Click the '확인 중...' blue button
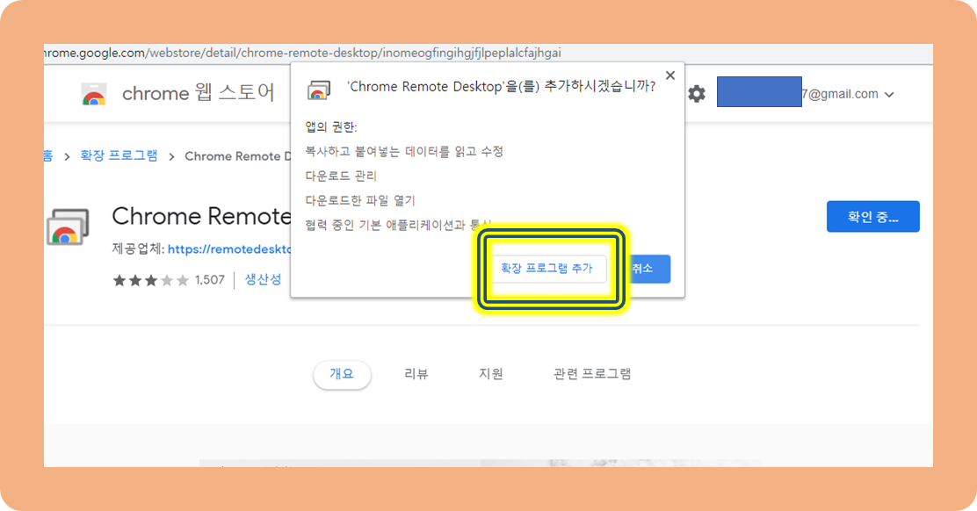This screenshot has width=977, height=511. 873,217
